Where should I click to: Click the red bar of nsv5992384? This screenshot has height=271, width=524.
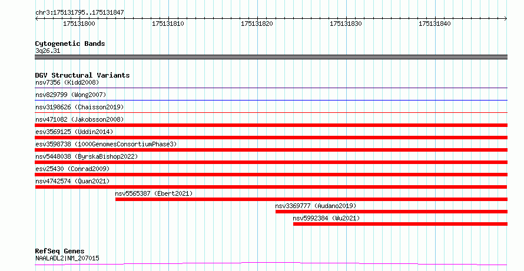click(x=400, y=224)
